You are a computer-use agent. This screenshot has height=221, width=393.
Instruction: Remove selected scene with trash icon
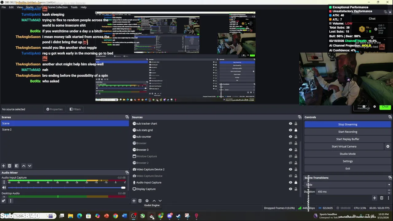[x=10, y=166]
